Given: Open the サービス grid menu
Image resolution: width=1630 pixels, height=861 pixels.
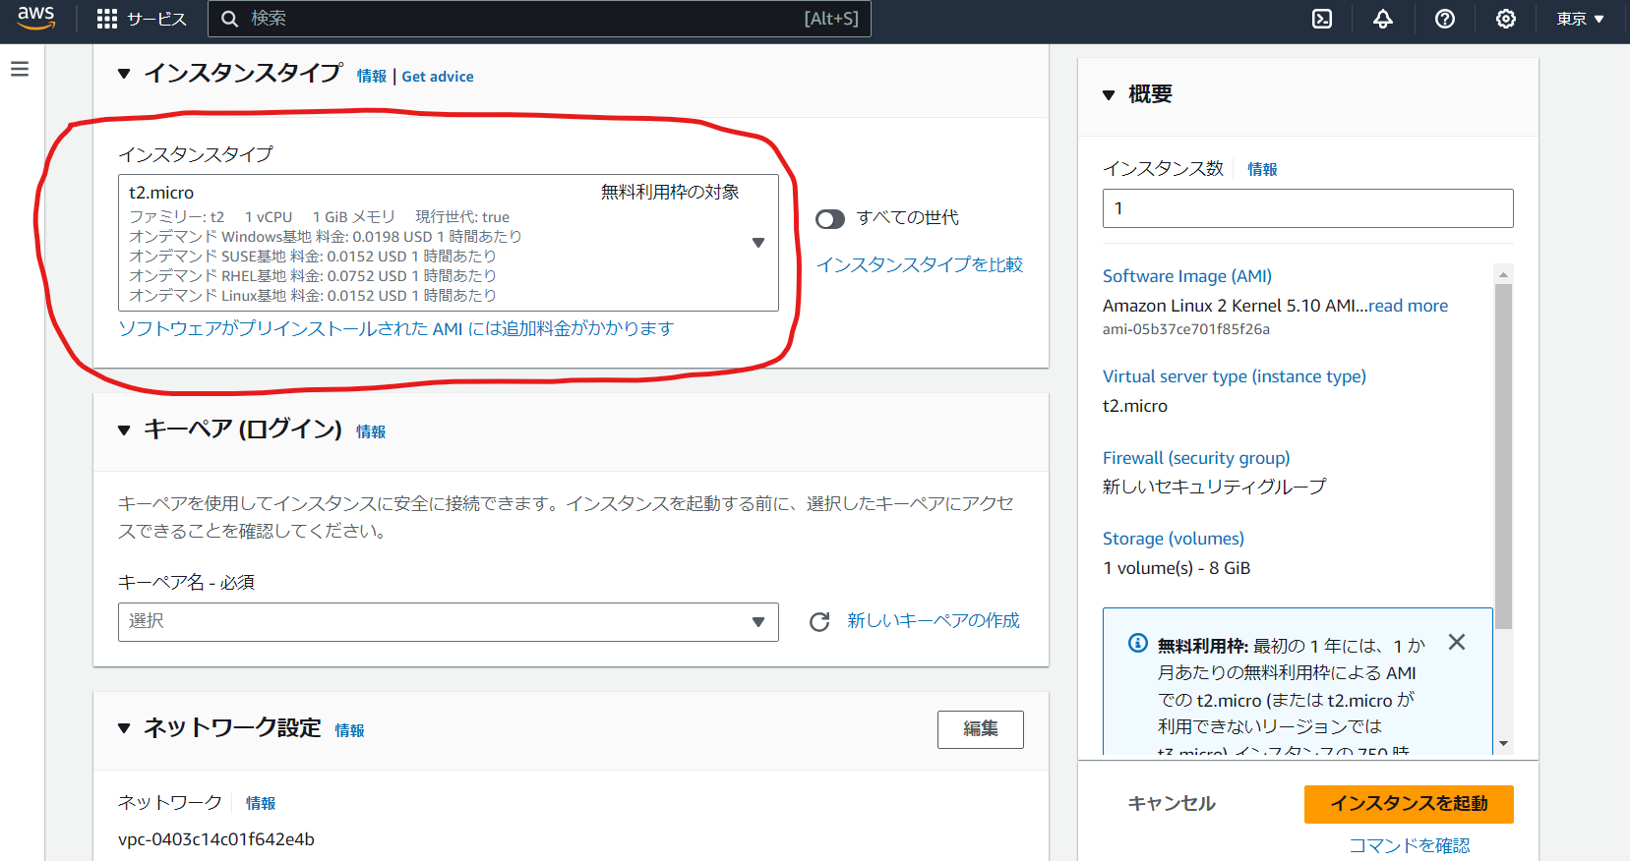Looking at the screenshot, I should pyautogui.click(x=142, y=19).
